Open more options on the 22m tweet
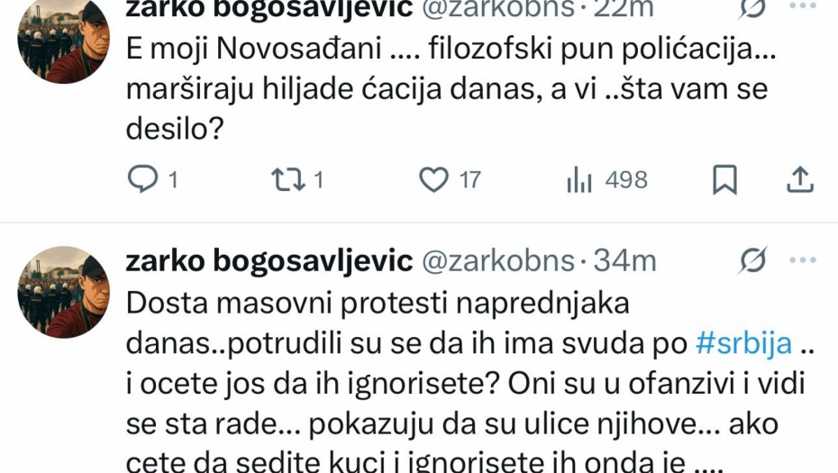The width and height of the screenshot is (838, 473). tap(802, 5)
